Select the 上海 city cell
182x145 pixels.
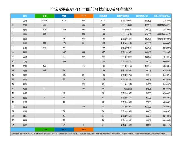(25, 20)
